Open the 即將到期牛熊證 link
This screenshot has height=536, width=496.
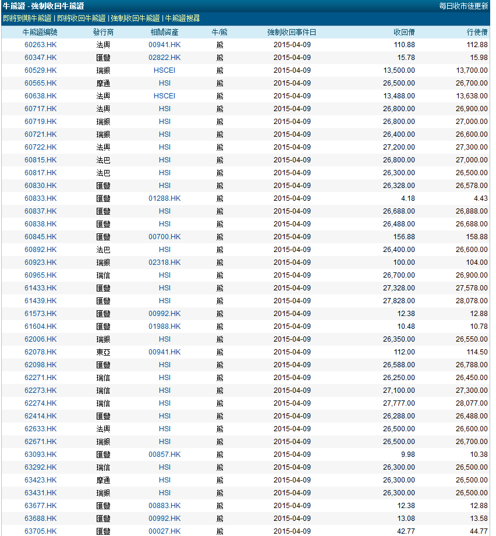(x=27, y=19)
